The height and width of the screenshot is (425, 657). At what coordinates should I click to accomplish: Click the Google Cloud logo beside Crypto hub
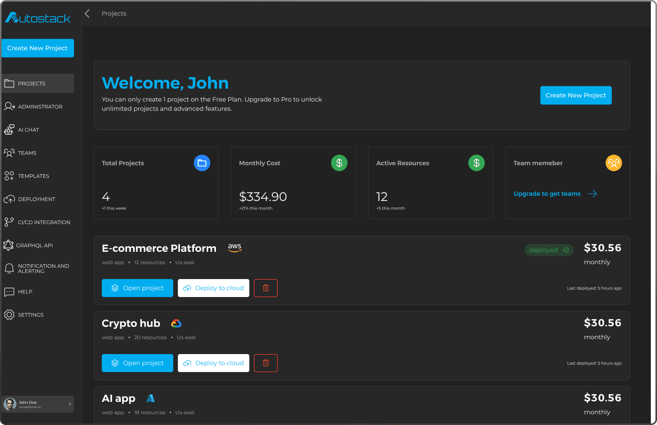coord(176,323)
